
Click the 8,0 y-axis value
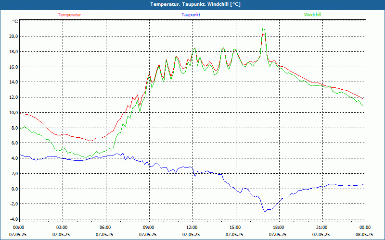[14, 128]
